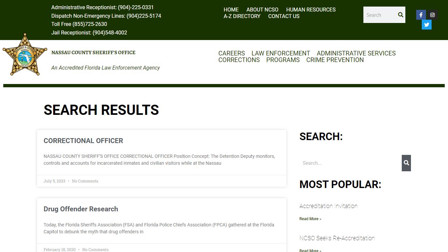Click Read More under Accreditation Invitation
Screen dimensions: 448x252
310,219
